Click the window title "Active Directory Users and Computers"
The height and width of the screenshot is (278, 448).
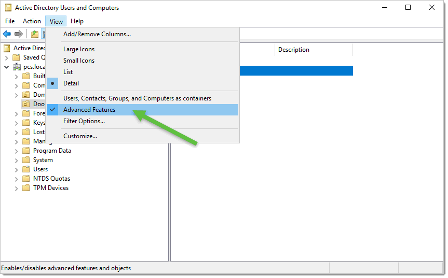tap(67, 8)
